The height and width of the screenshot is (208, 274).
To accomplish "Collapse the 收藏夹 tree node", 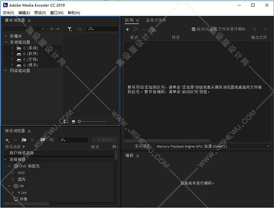I will point(6,36).
